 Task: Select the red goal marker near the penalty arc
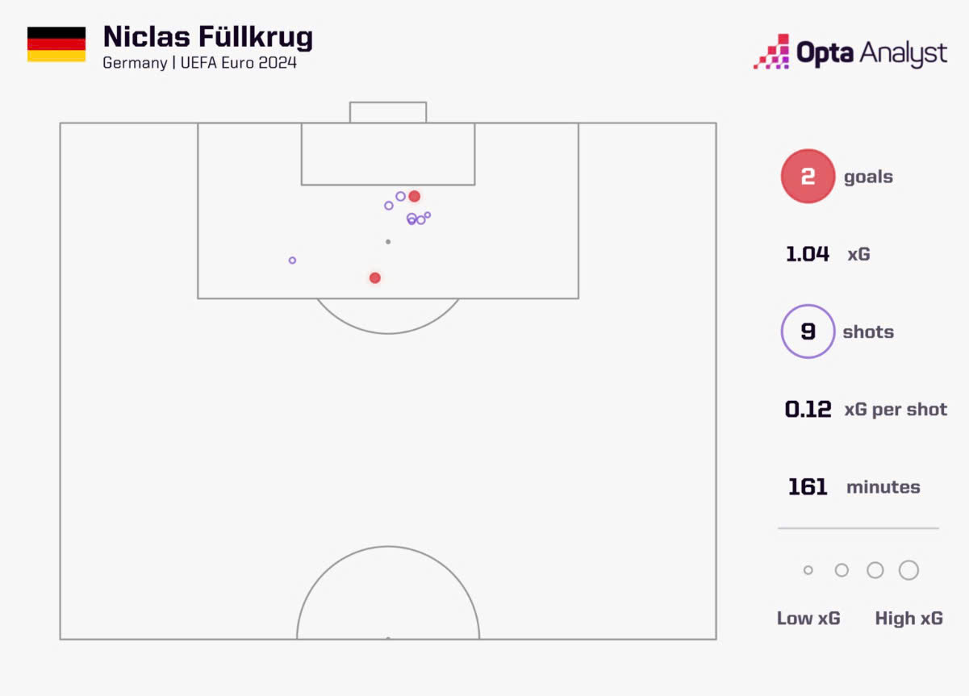click(374, 277)
